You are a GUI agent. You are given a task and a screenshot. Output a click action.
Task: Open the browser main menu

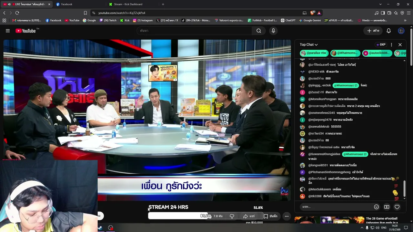click(408, 13)
